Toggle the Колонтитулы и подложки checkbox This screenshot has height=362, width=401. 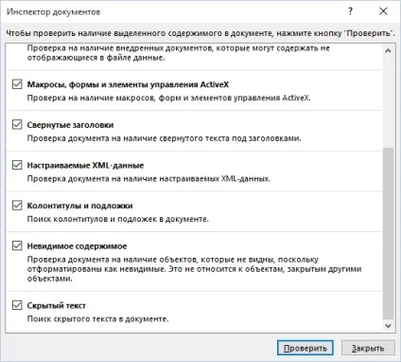tap(17, 206)
